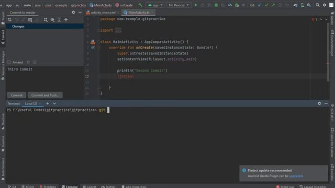335x188 pixels.
Task: Switch to activity_main.xml editor tab
Action: pyautogui.click(x=103, y=13)
